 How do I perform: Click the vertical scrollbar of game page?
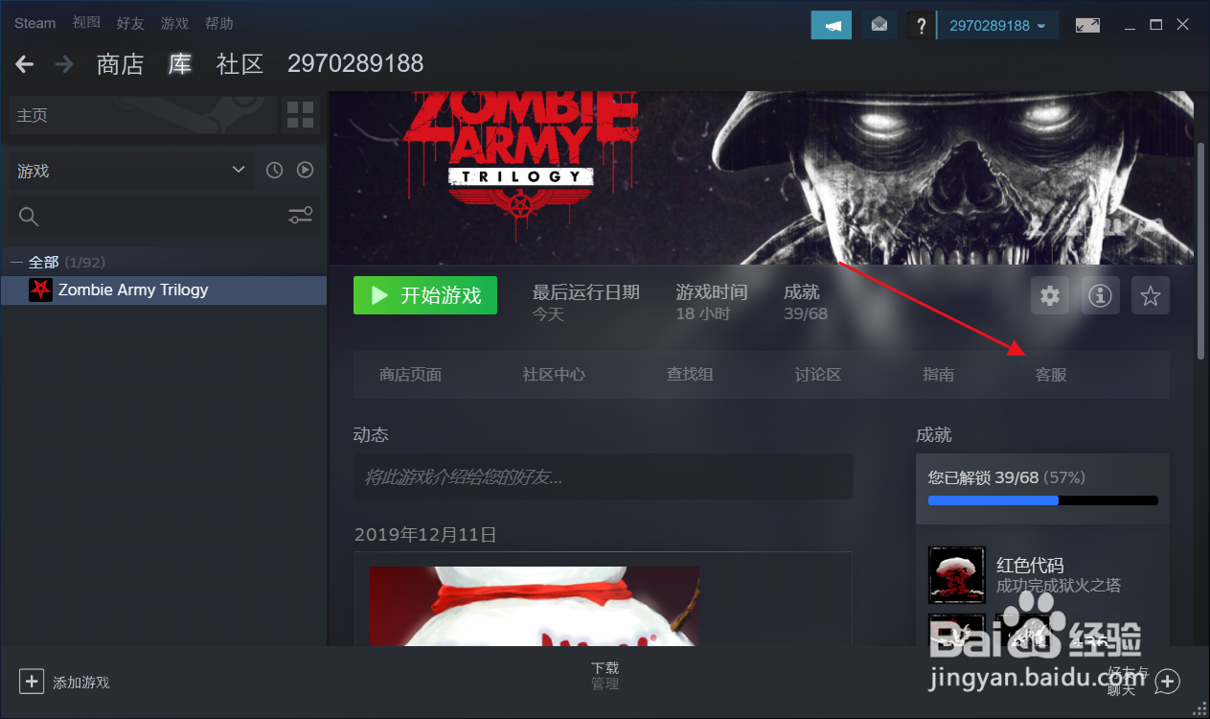1201,251
